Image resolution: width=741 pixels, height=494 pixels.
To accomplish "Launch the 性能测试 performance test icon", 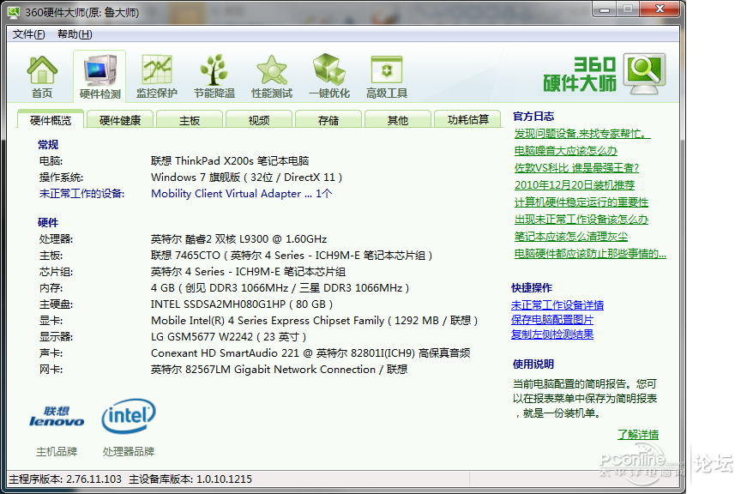I will pos(272,76).
